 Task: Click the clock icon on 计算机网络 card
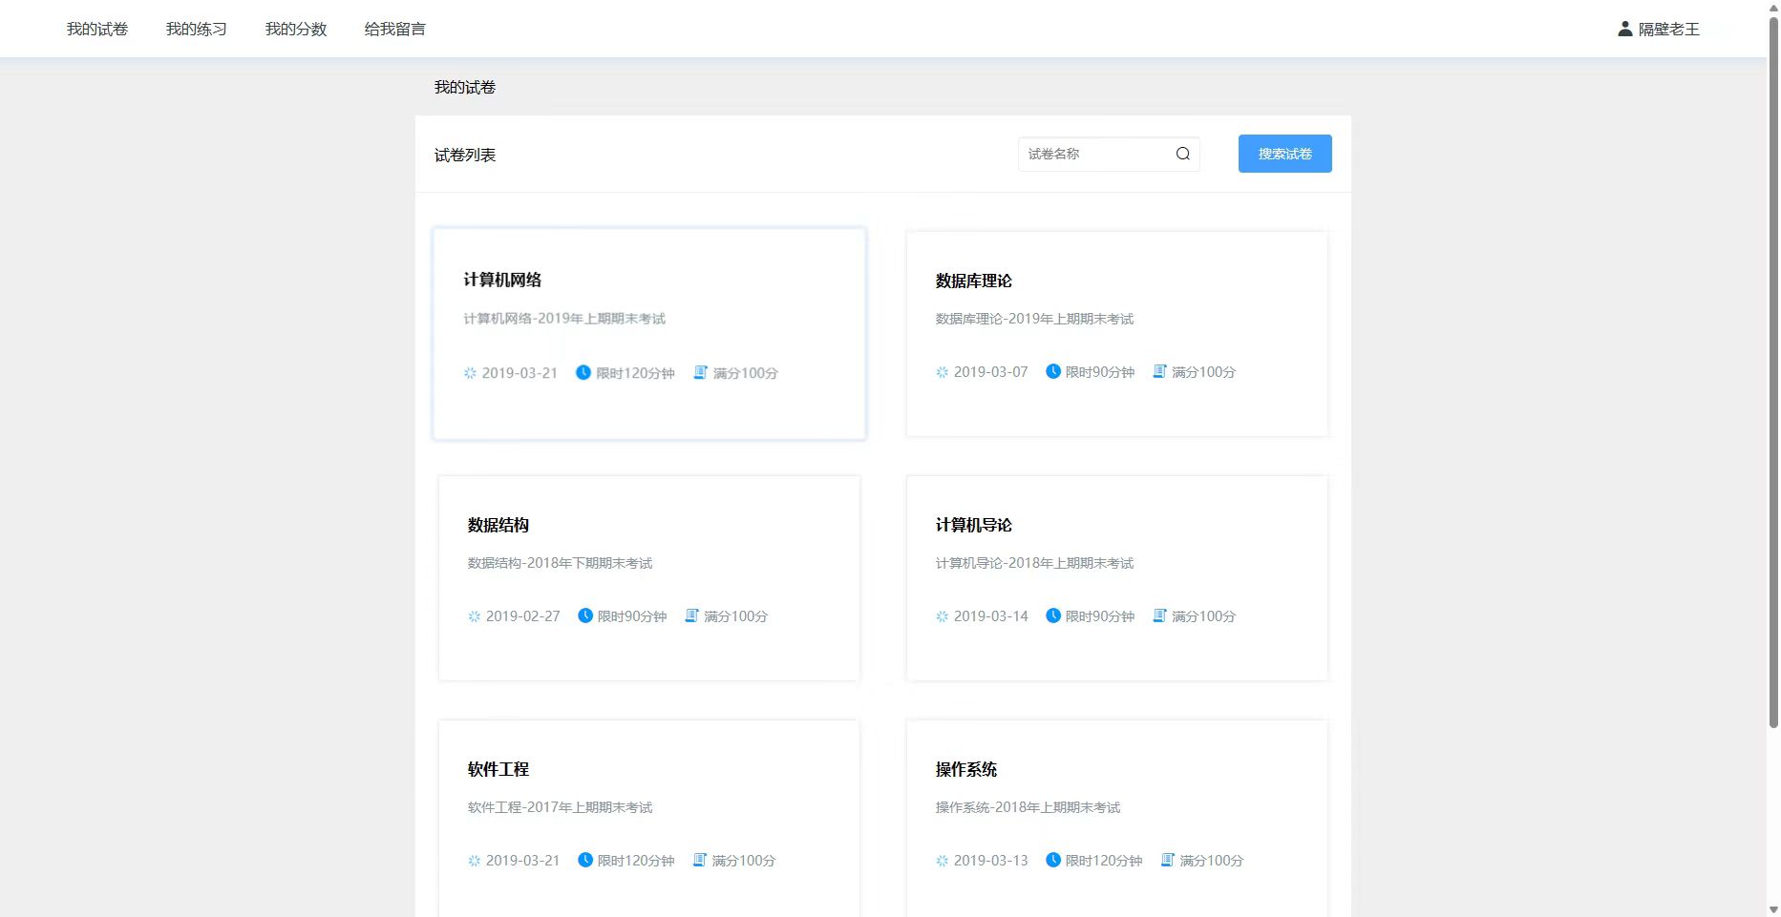coord(583,372)
